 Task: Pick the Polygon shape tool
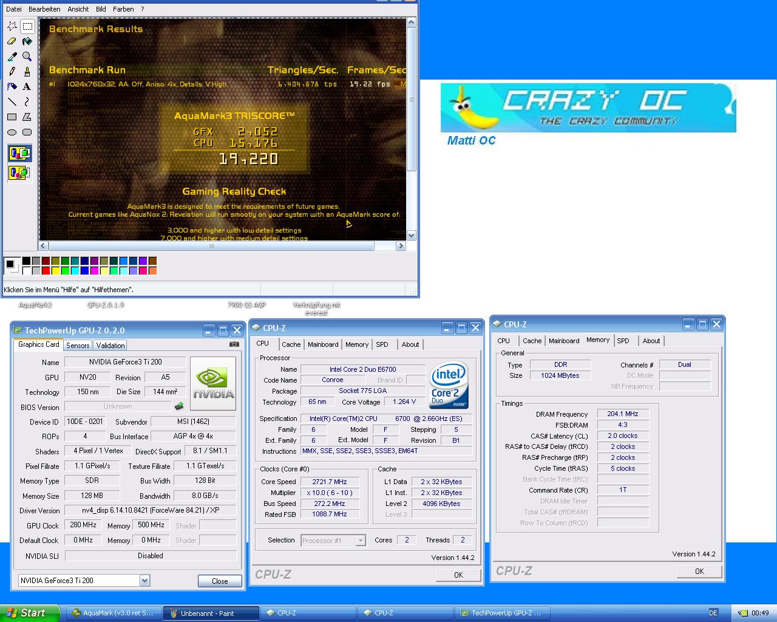point(27,117)
